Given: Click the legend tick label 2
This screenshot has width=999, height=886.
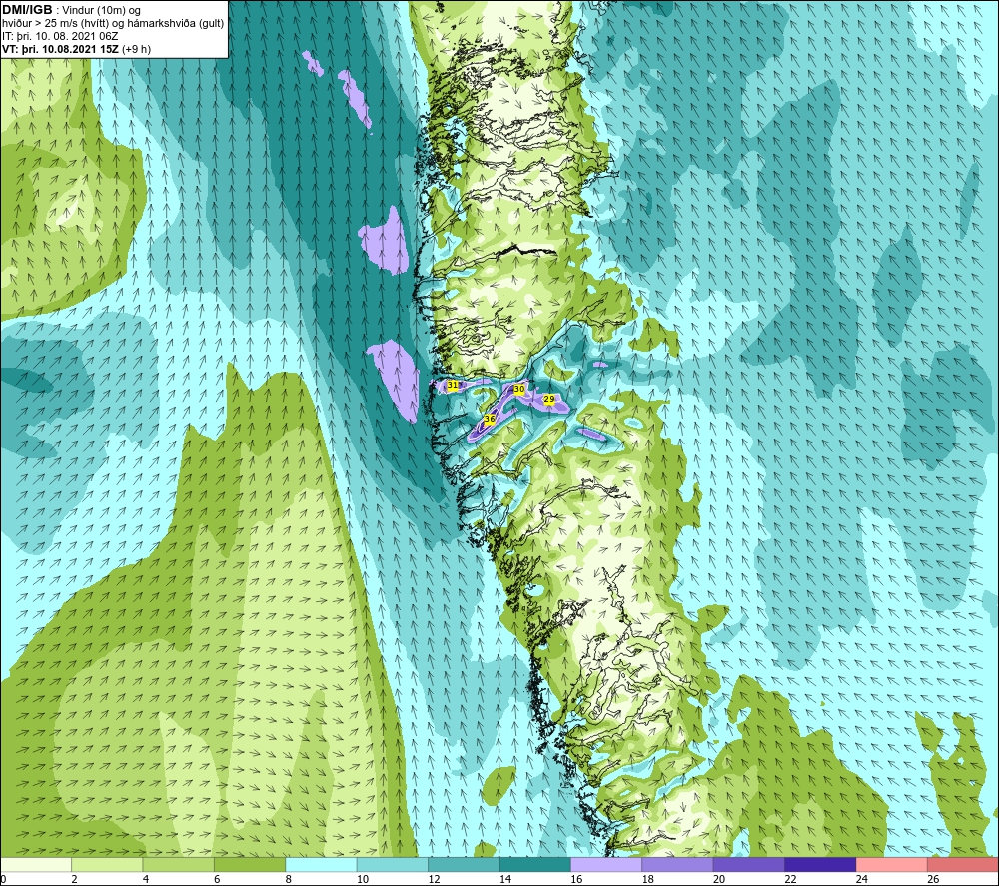Looking at the screenshot, I should pos(75,879).
